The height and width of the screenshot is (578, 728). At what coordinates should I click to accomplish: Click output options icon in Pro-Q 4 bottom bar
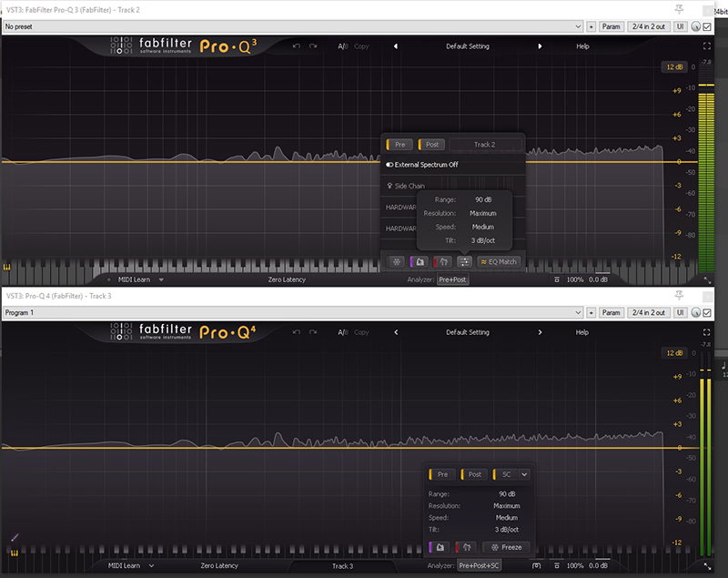click(557, 565)
